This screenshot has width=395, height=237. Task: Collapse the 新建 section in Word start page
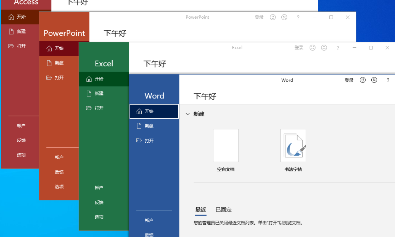[x=188, y=114]
